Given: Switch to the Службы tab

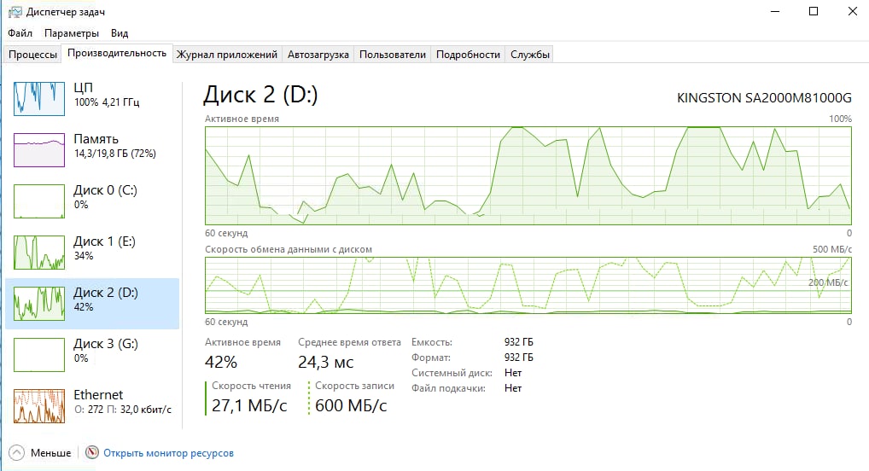Looking at the screenshot, I should (530, 55).
